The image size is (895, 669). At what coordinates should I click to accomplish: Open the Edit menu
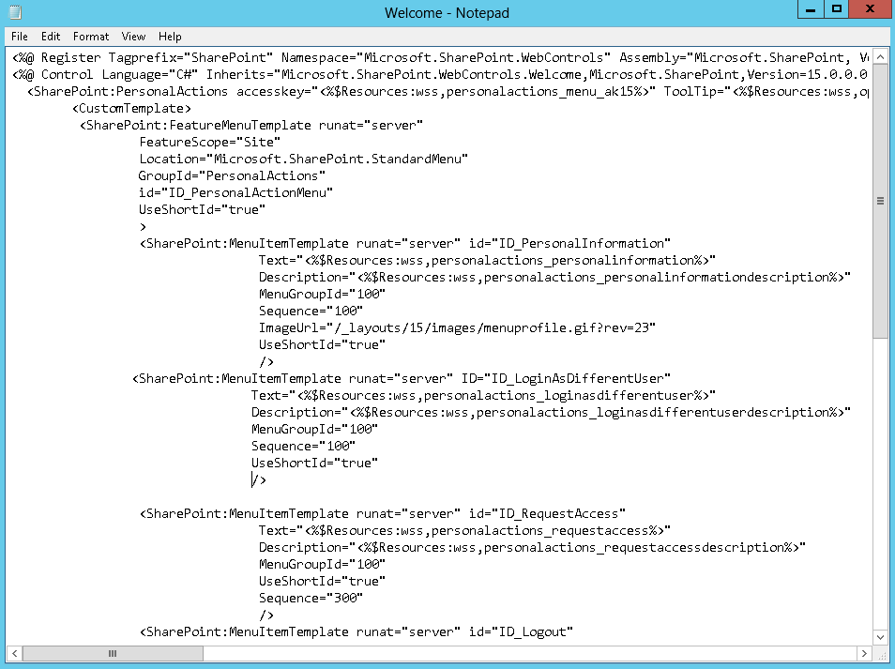[50, 37]
